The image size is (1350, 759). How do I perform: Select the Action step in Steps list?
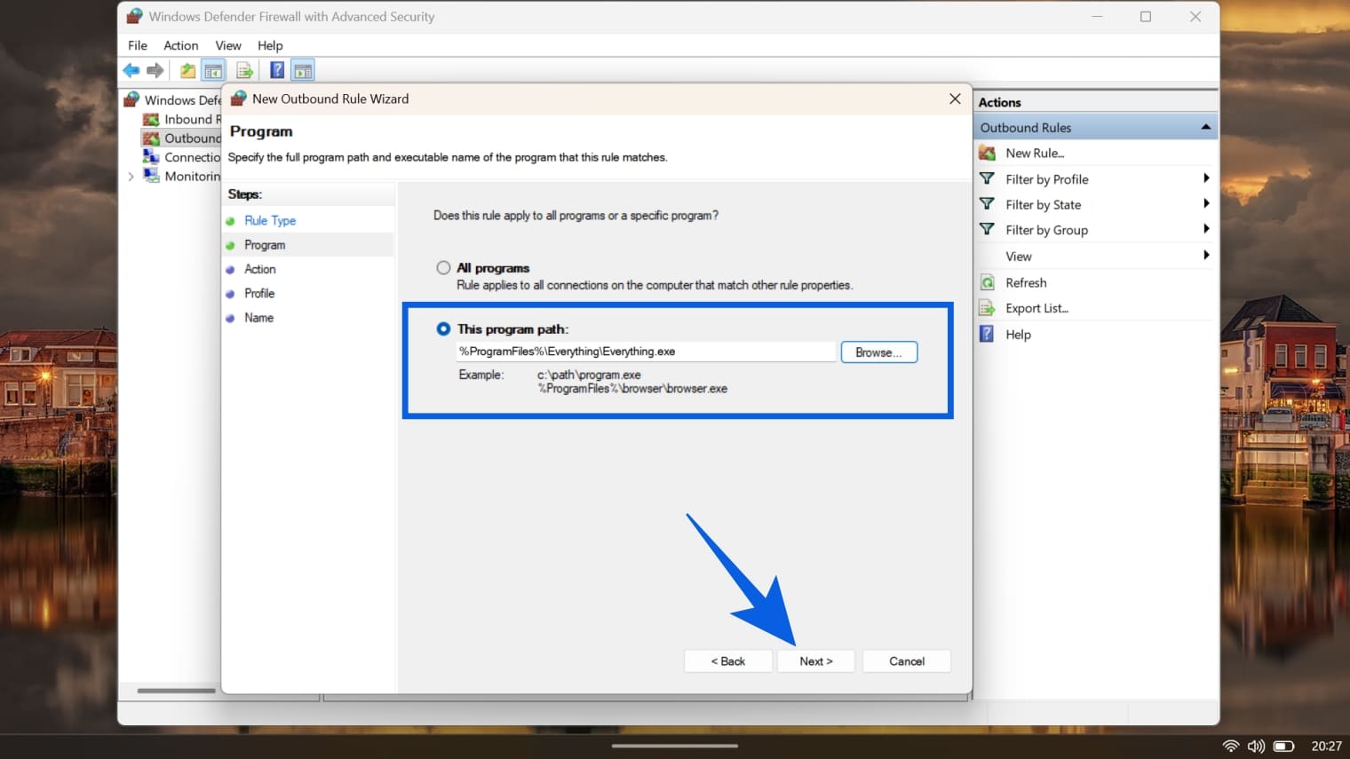pyautogui.click(x=260, y=269)
